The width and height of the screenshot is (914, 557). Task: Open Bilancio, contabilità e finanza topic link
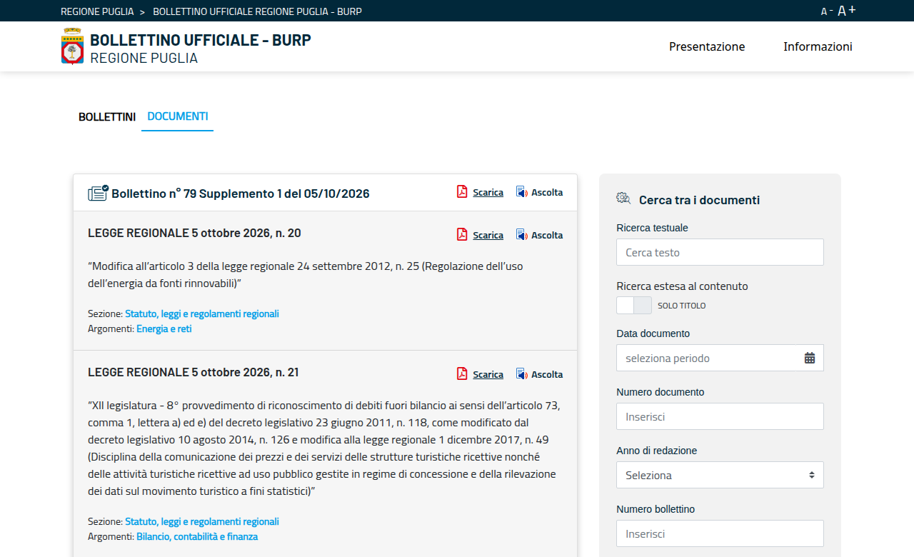197,537
